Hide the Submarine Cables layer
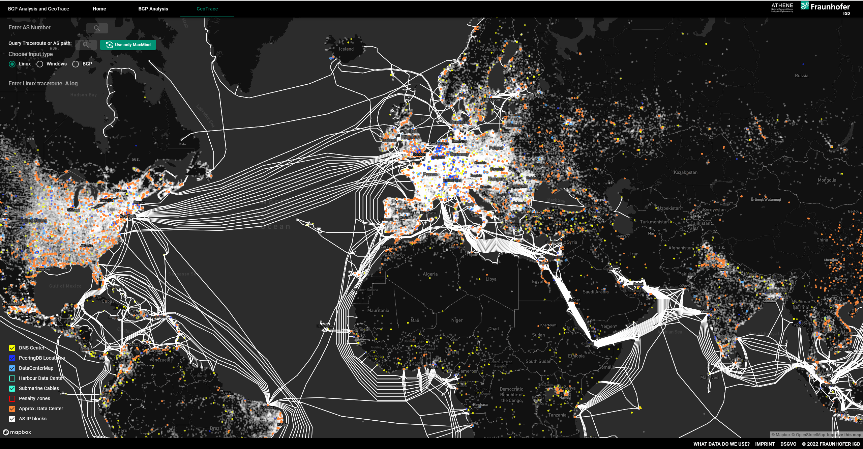Image resolution: width=863 pixels, height=449 pixels. tap(12, 389)
